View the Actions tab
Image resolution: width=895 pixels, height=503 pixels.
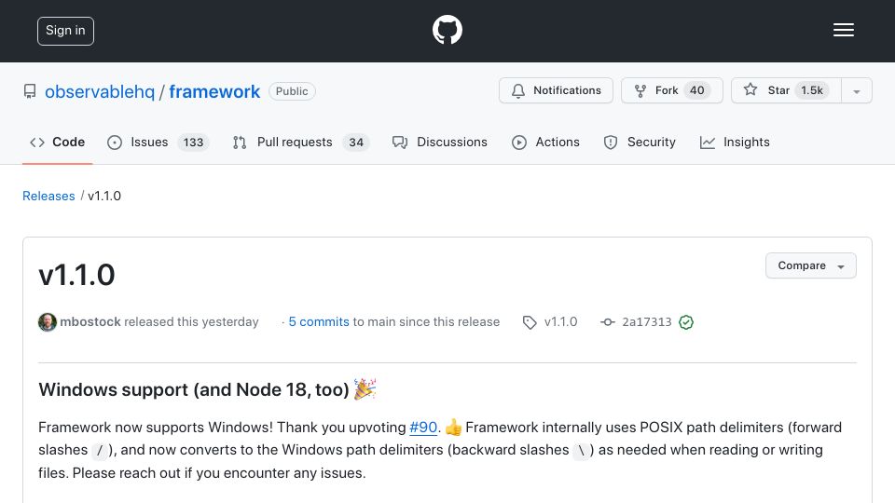tap(545, 142)
